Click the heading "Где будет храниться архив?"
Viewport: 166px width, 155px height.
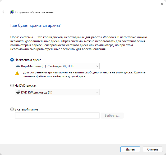tap(35, 26)
